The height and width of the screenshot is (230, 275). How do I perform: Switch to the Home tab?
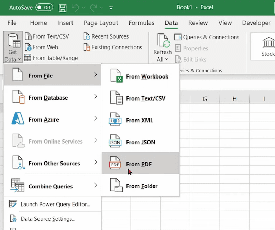38,23
